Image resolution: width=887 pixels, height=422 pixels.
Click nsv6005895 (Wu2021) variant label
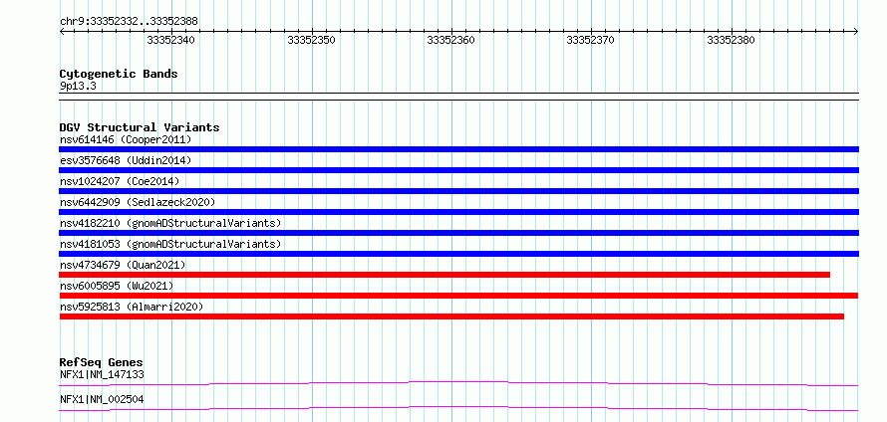coord(117,286)
